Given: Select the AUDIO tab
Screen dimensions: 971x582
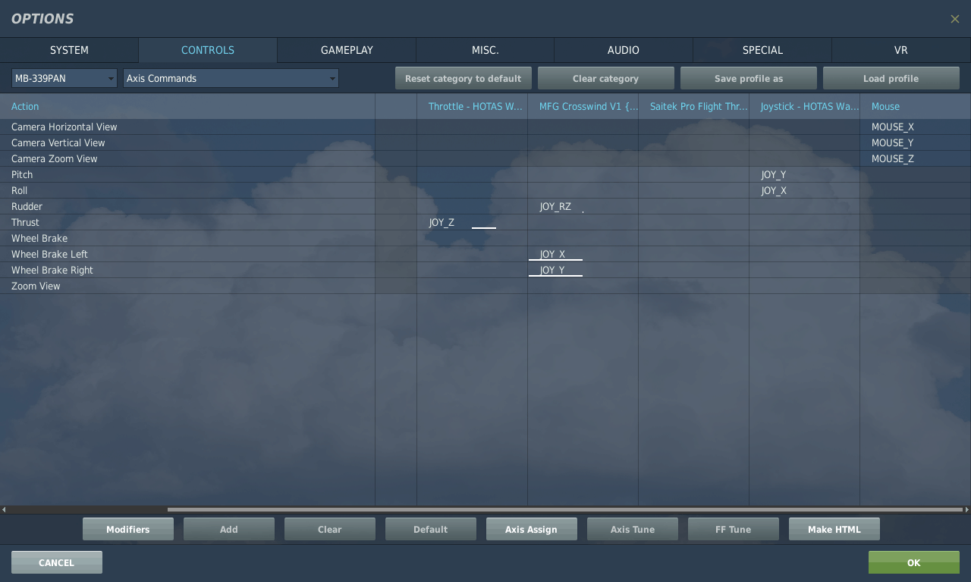Looking at the screenshot, I should click(x=623, y=50).
